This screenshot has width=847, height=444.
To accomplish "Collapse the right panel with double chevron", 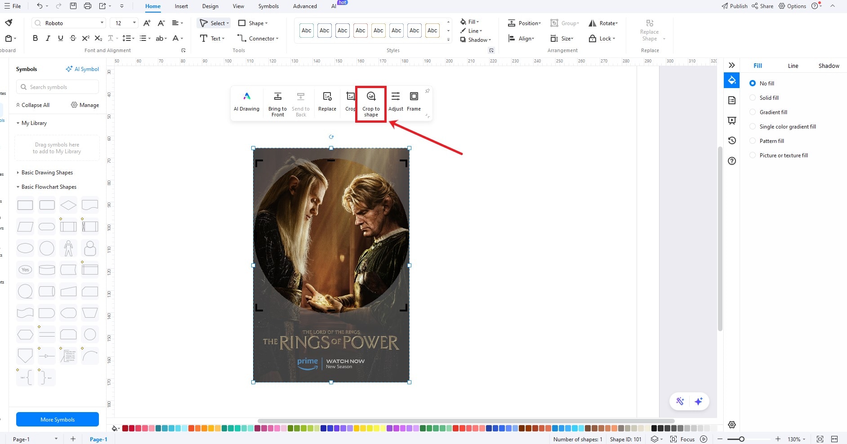I will (x=732, y=65).
